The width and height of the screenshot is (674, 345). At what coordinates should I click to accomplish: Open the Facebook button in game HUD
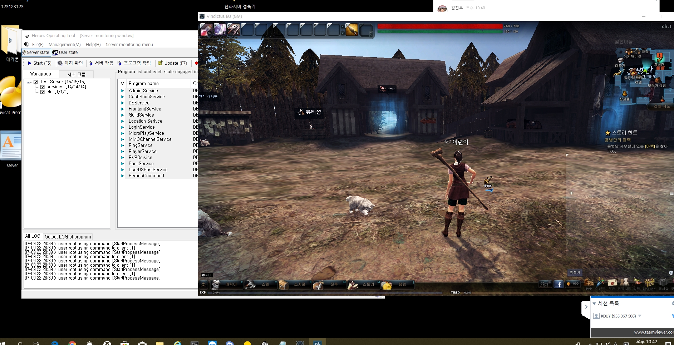[x=558, y=284]
